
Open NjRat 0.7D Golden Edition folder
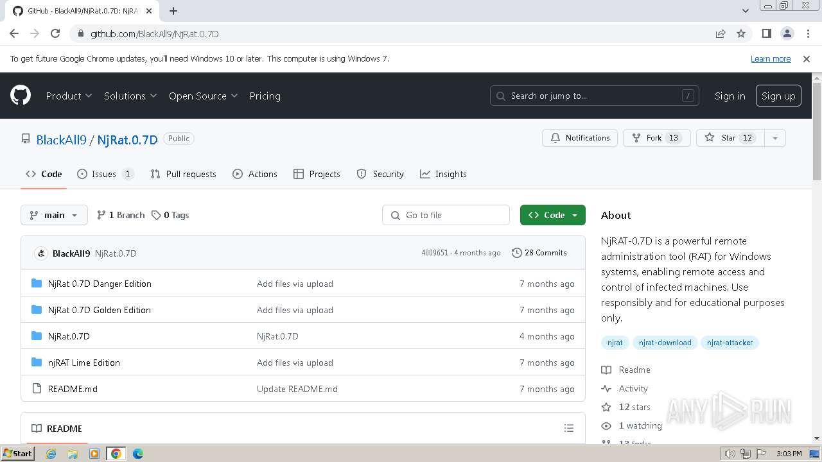tap(100, 310)
